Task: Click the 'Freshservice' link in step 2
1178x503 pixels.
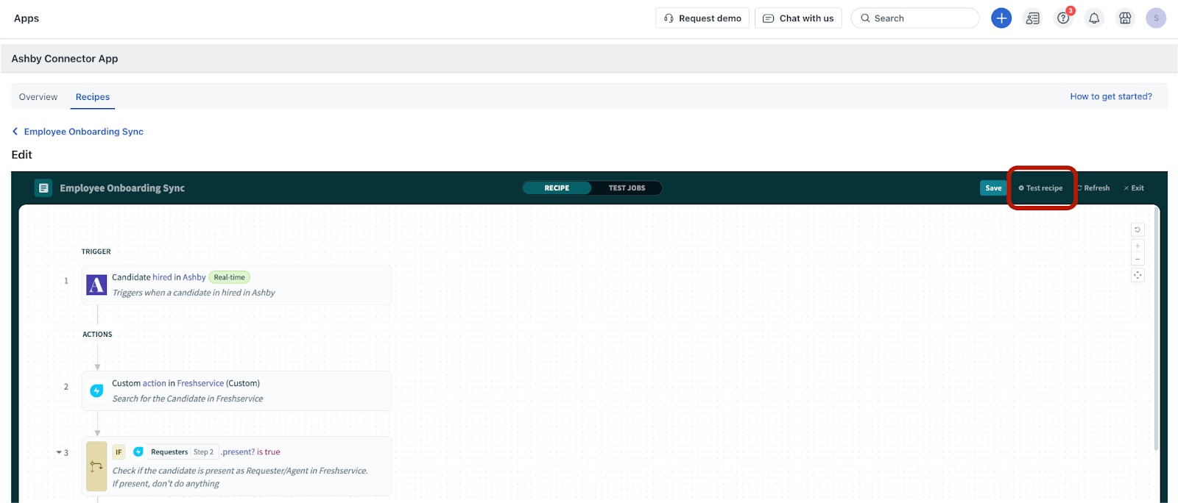Action: (x=200, y=383)
